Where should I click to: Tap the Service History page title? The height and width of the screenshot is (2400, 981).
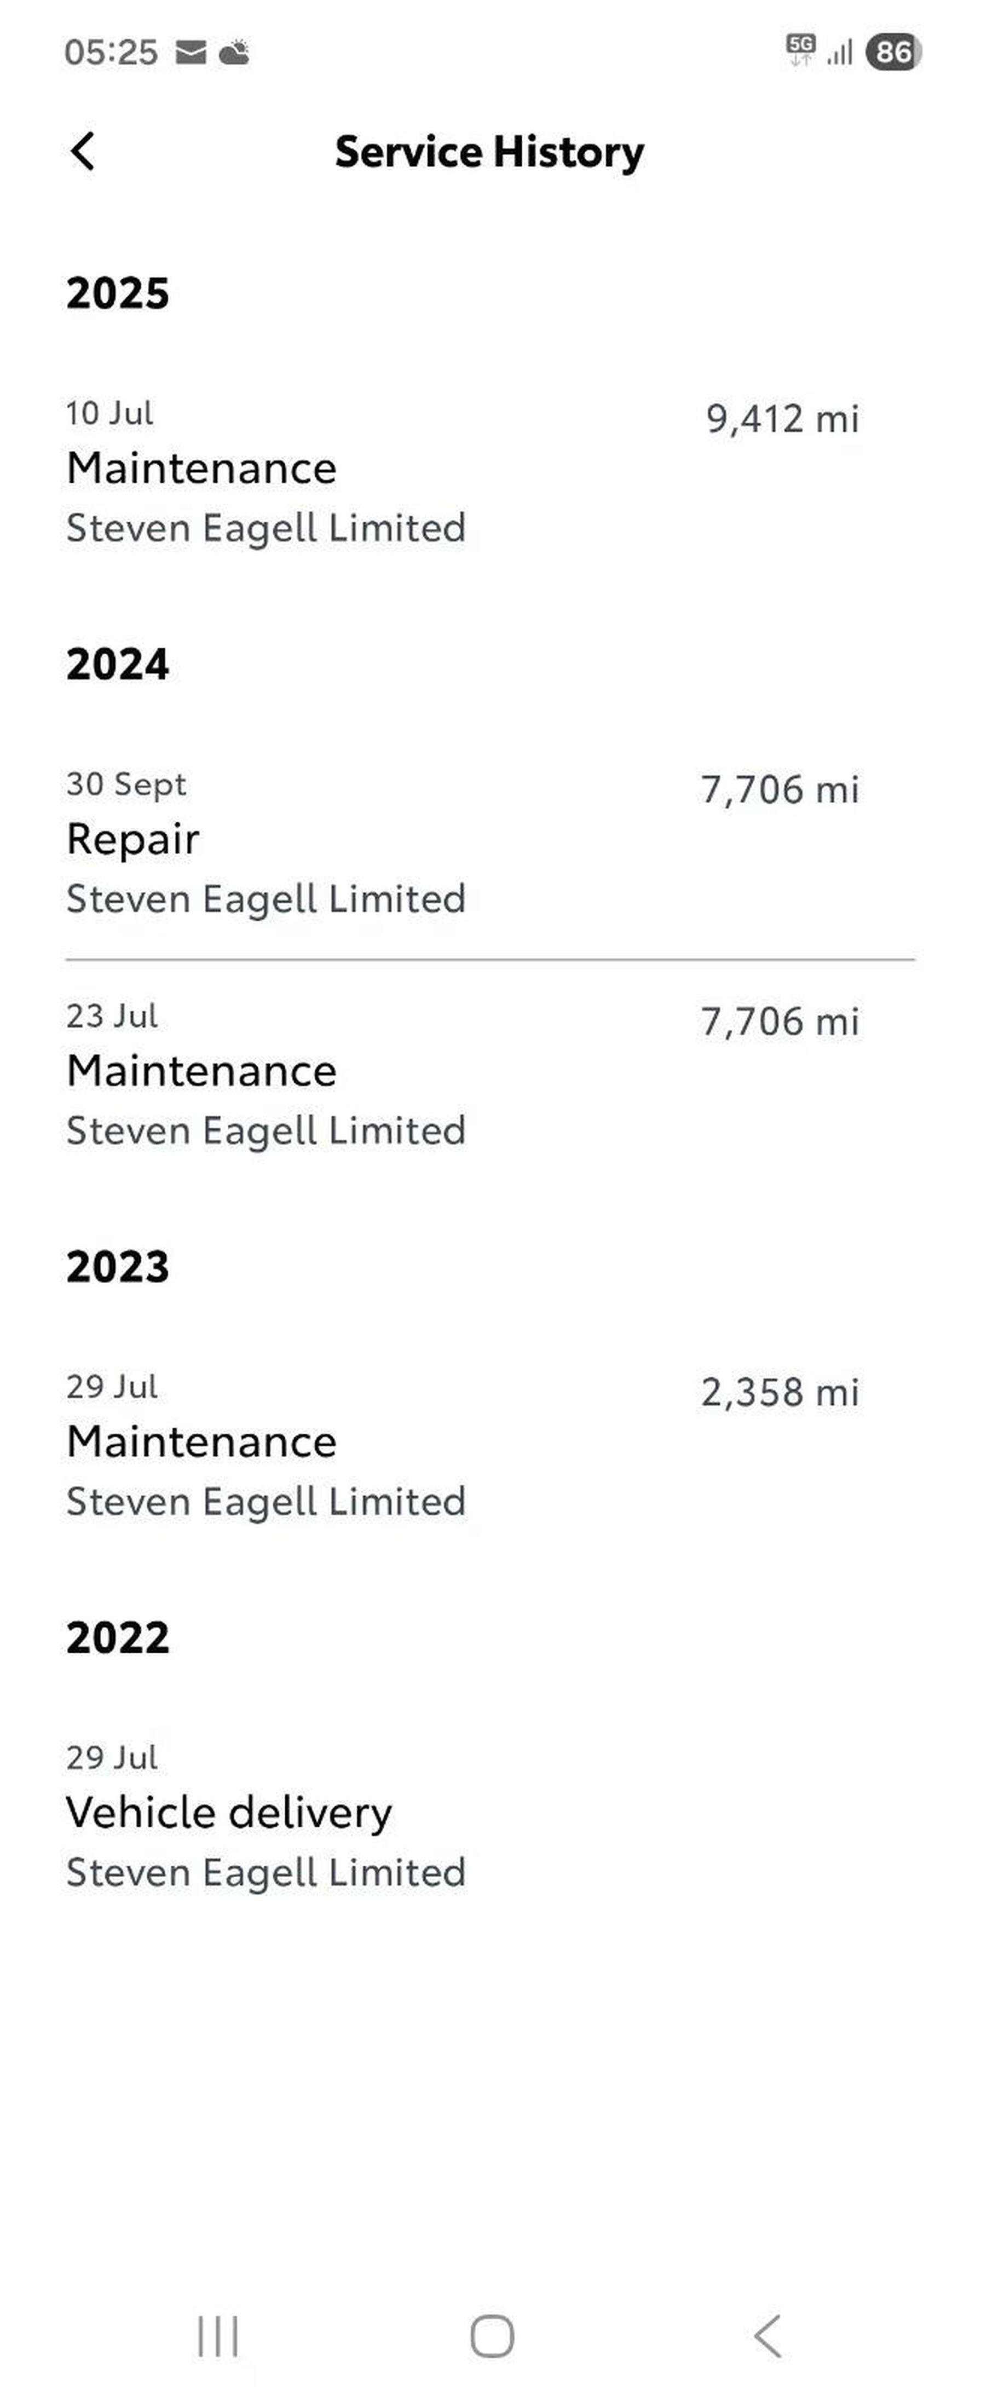pyautogui.click(x=489, y=152)
